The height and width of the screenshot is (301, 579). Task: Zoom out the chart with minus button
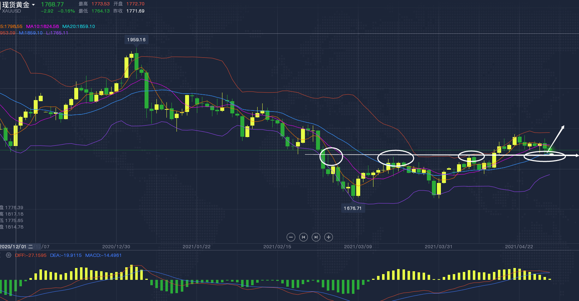click(x=291, y=237)
